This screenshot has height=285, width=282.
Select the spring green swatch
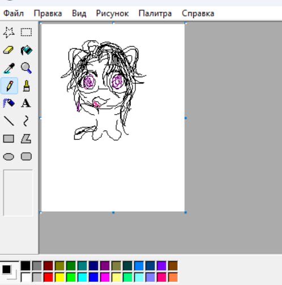click(127, 277)
